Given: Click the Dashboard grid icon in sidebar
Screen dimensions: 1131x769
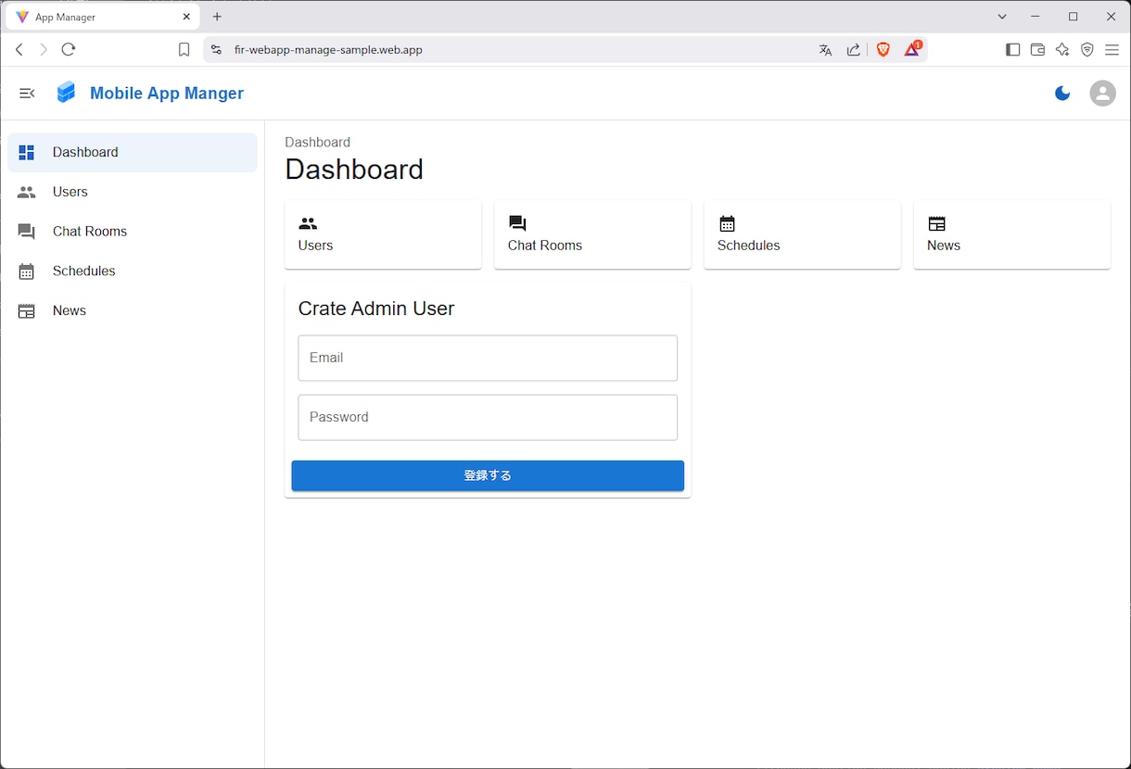Looking at the screenshot, I should [x=27, y=153].
